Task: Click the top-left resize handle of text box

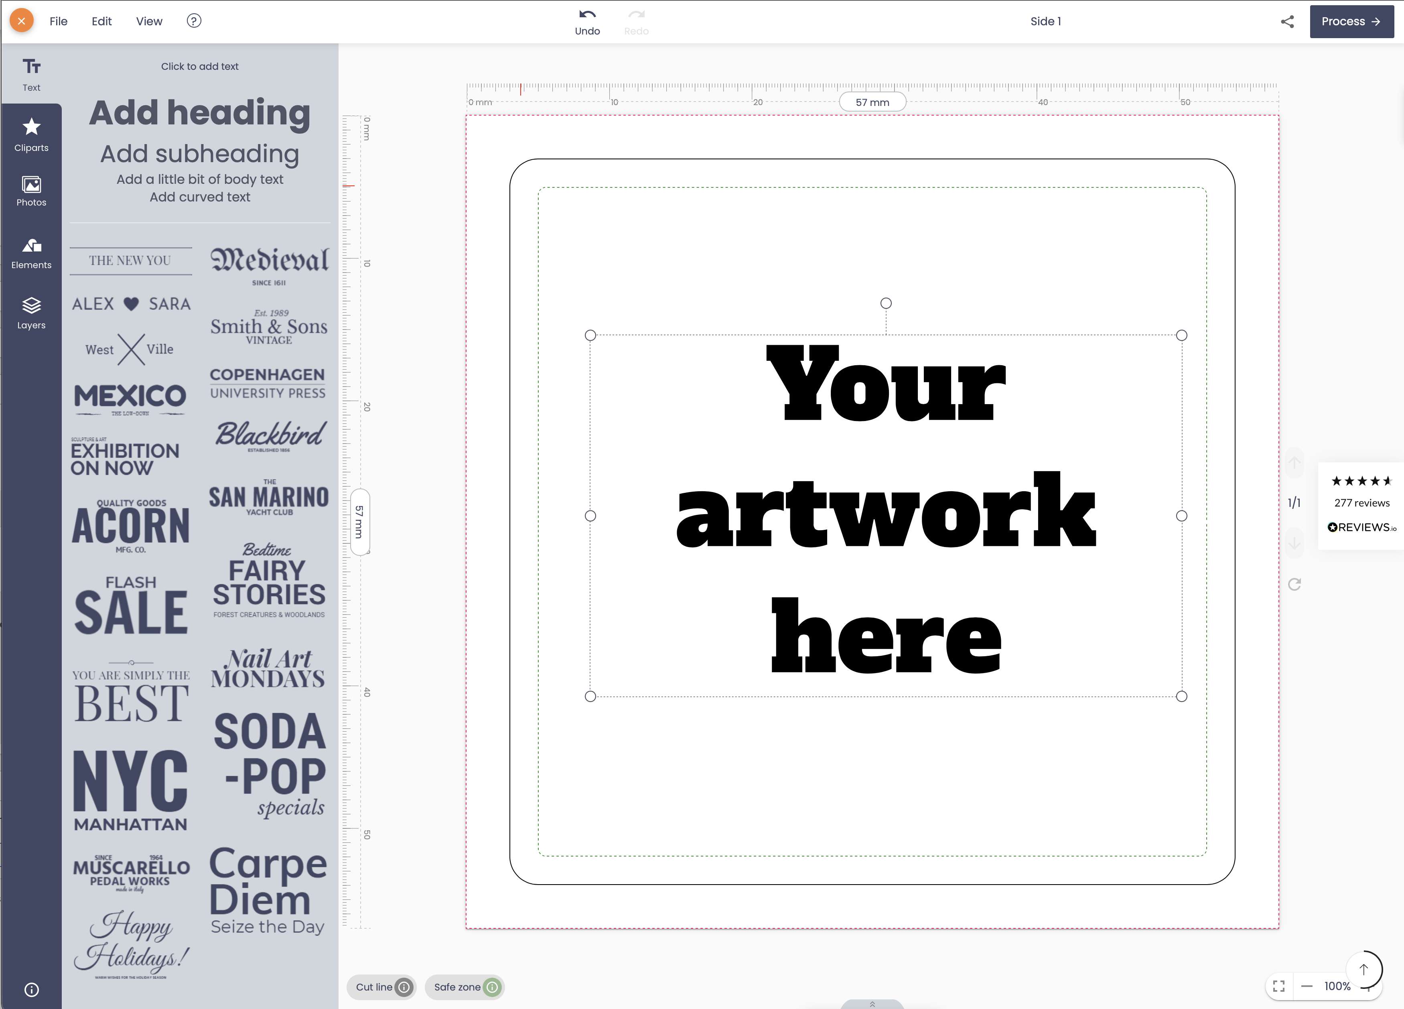Action: click(590, 335)
